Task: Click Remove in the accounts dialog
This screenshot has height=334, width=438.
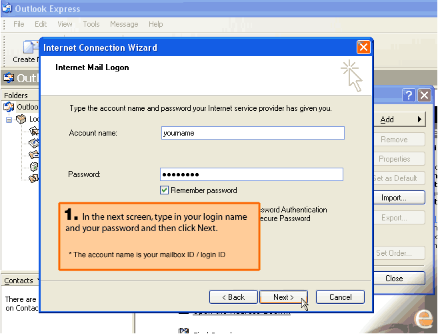Action: click(x=399, y=140)
